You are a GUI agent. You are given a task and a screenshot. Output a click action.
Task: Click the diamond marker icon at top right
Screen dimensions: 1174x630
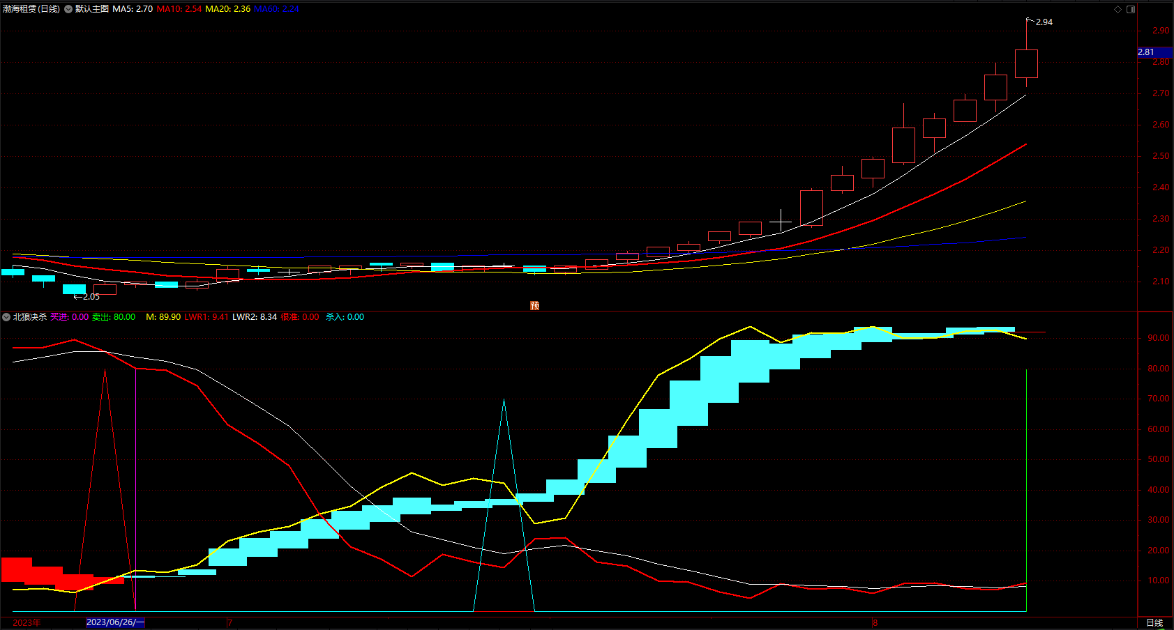tap(1117, 9)
